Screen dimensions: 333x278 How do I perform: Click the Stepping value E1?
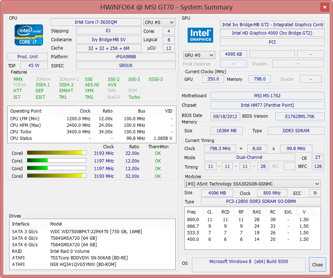click(109, 31)
